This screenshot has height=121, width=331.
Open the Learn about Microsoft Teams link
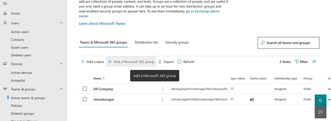tap(102, 23)
